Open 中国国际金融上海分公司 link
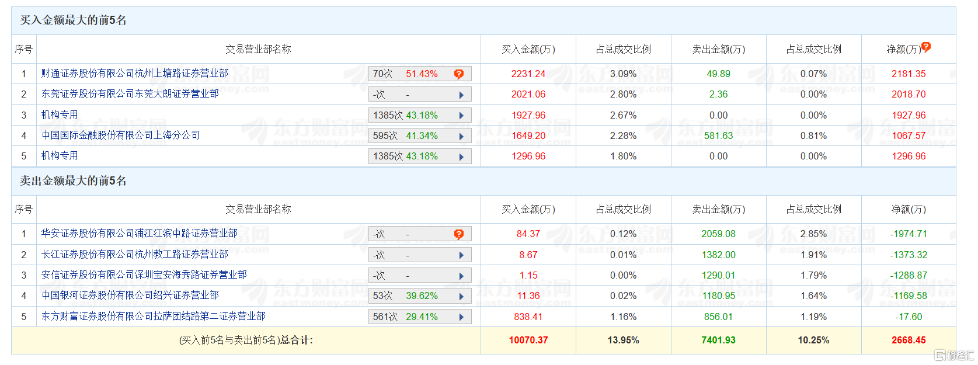Image resolution: width=978 pixels, height=365 pixels. point(120,135)
